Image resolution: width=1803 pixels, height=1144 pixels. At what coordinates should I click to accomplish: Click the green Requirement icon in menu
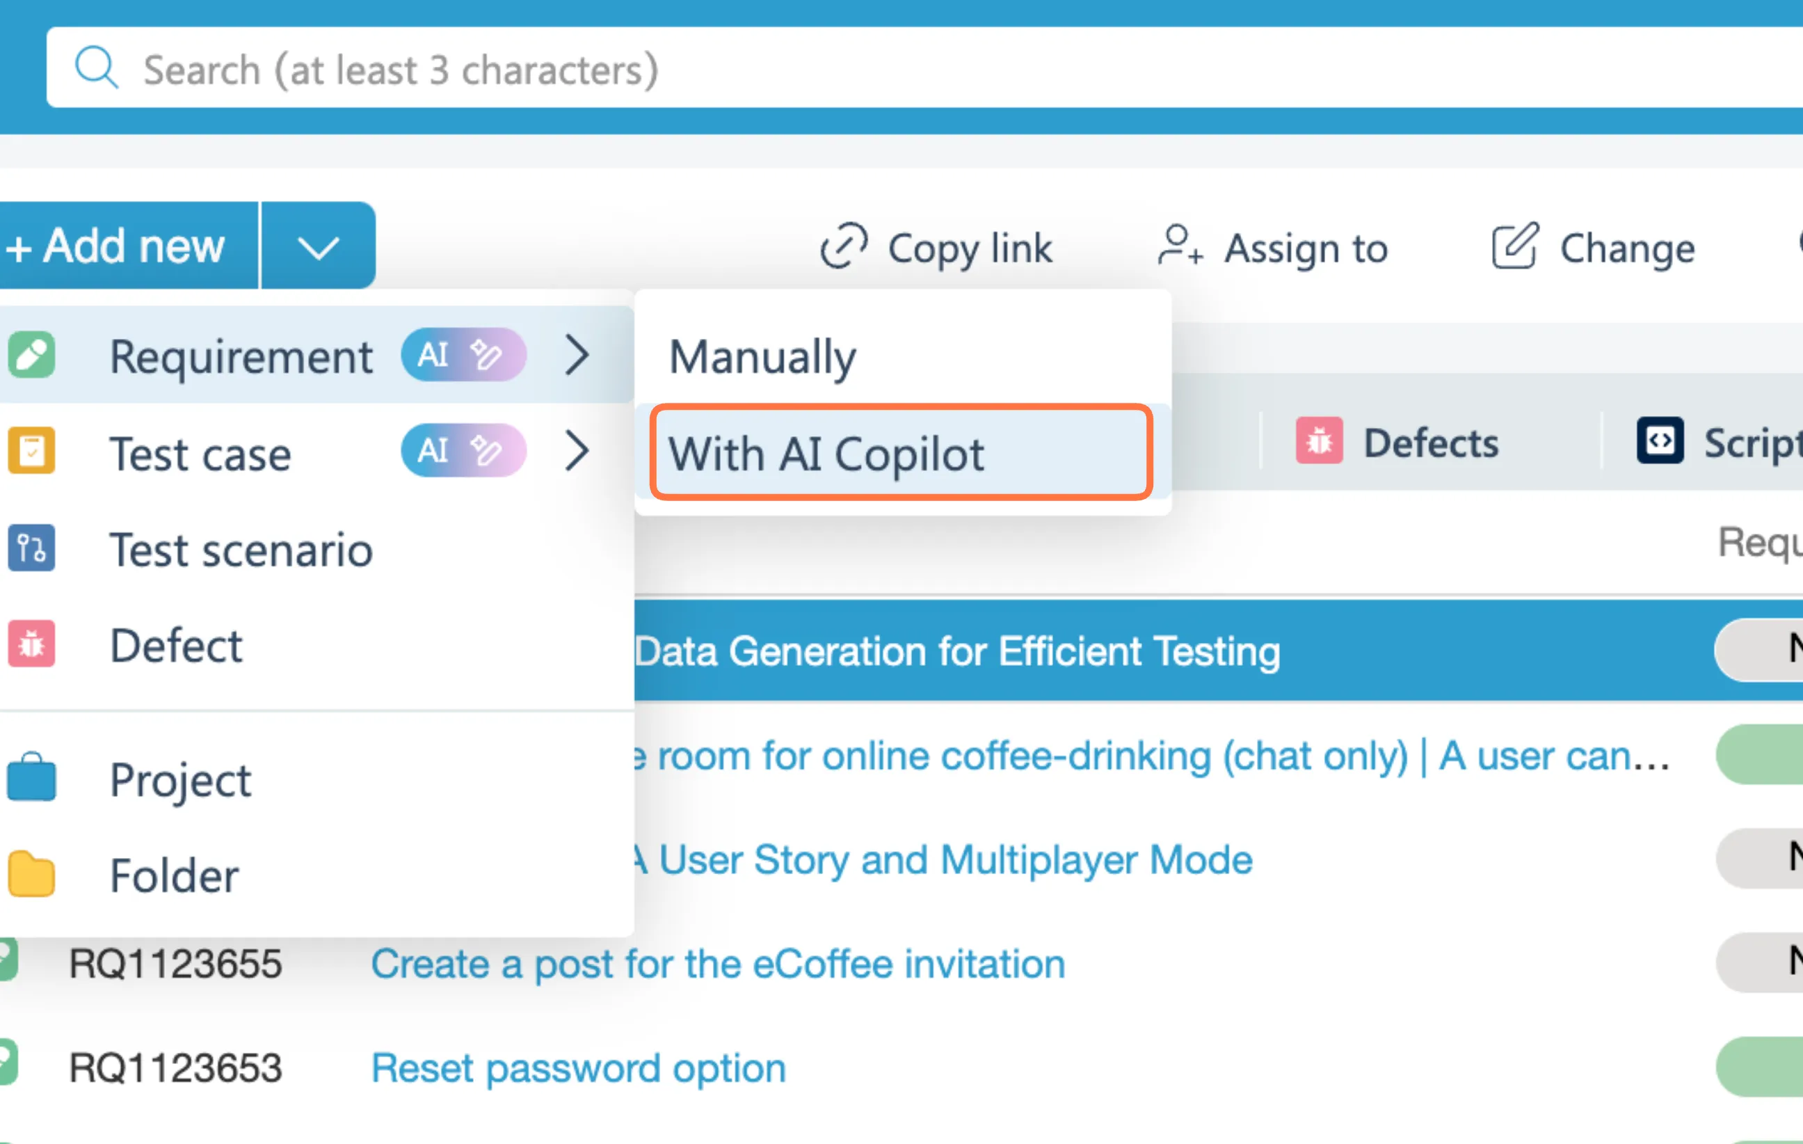click(31, 355)
